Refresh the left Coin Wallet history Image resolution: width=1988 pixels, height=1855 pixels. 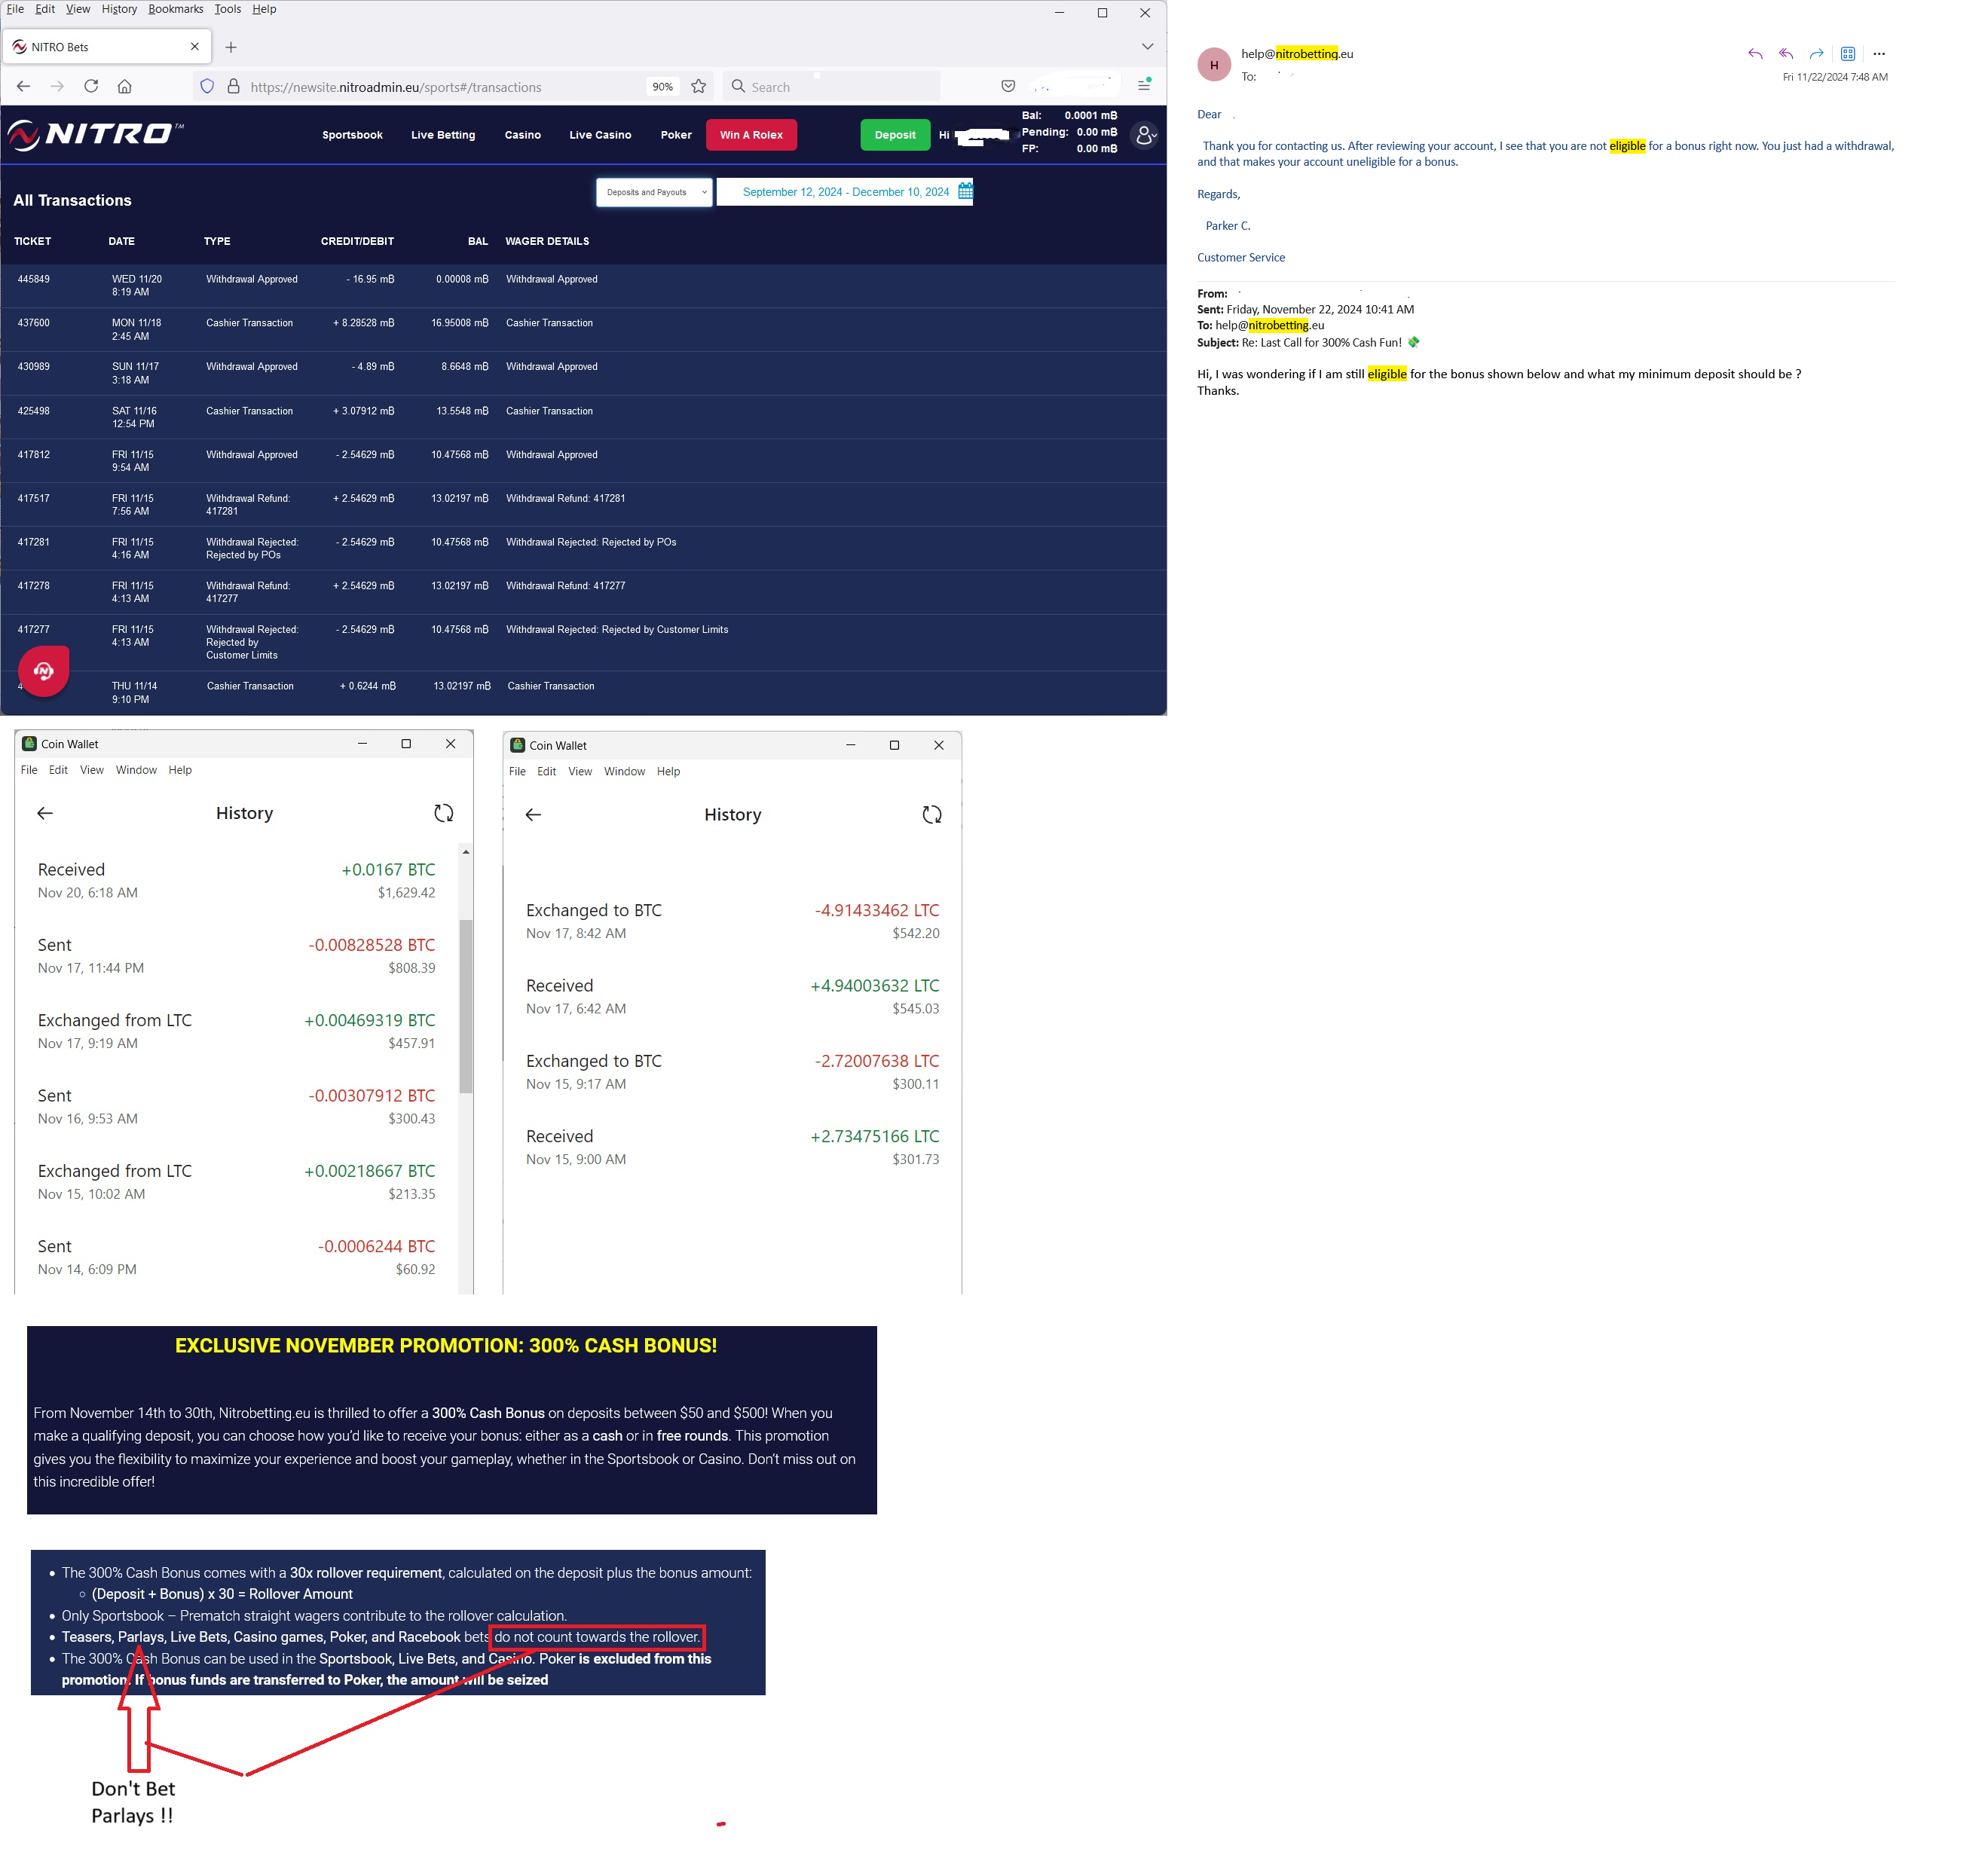point(444,814)
